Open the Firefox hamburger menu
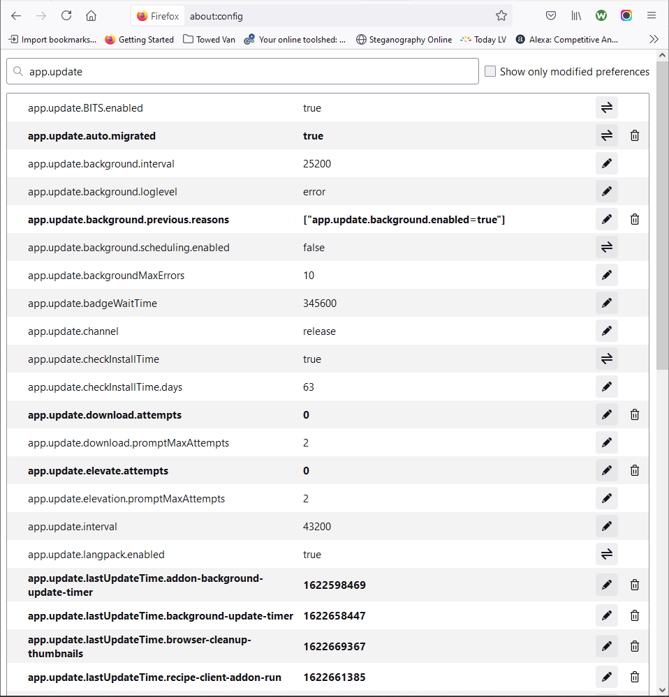Viewport: 669px width, 697px height. (651, 15)
